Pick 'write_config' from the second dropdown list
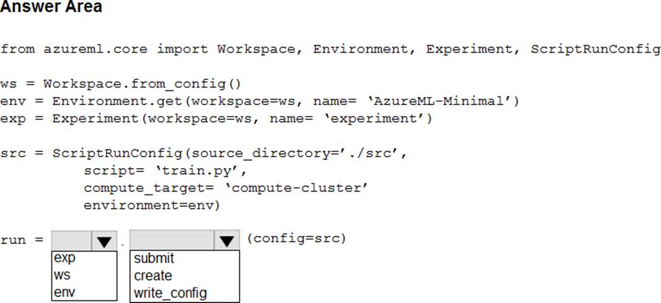661x303 pixels. tap(170, 293)
